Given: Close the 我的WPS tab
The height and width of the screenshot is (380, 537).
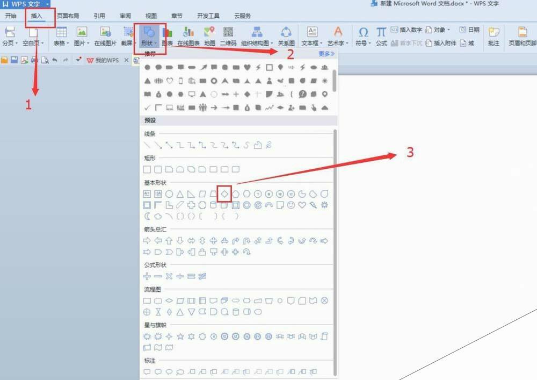Looking at the screenshot, I should (126, 60).
